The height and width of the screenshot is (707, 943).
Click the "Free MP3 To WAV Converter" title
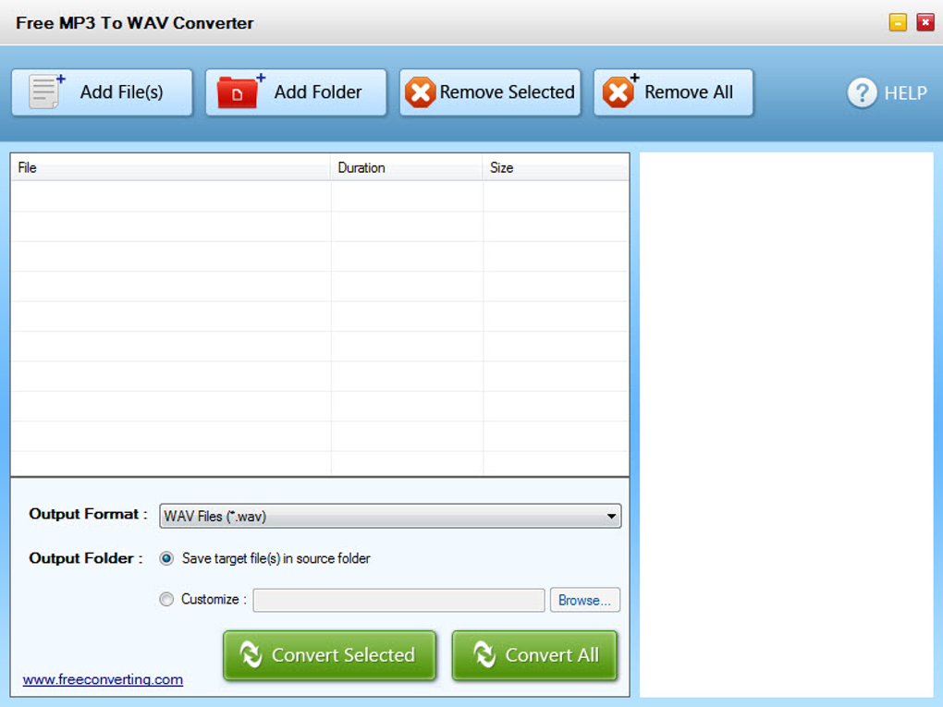coord(135,23)
